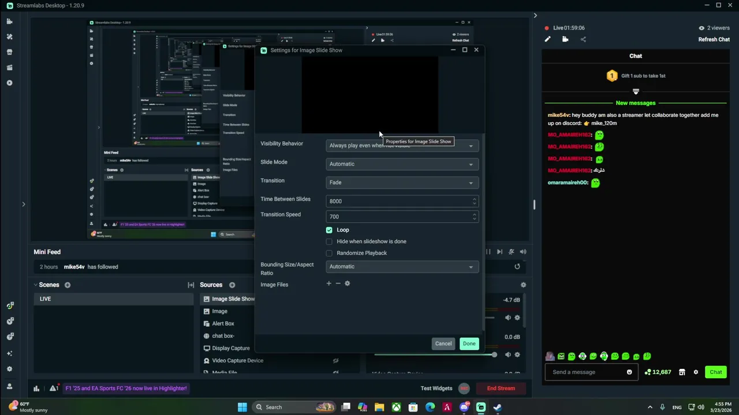Click the End Stream button
The image size is (739, 415).
501,388
